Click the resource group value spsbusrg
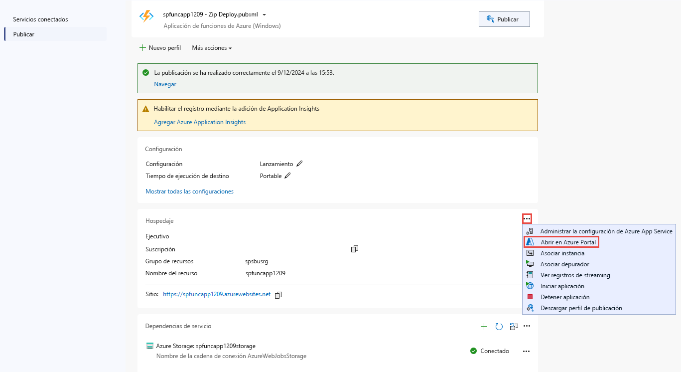The image size is (681, 372). point(257,261)
